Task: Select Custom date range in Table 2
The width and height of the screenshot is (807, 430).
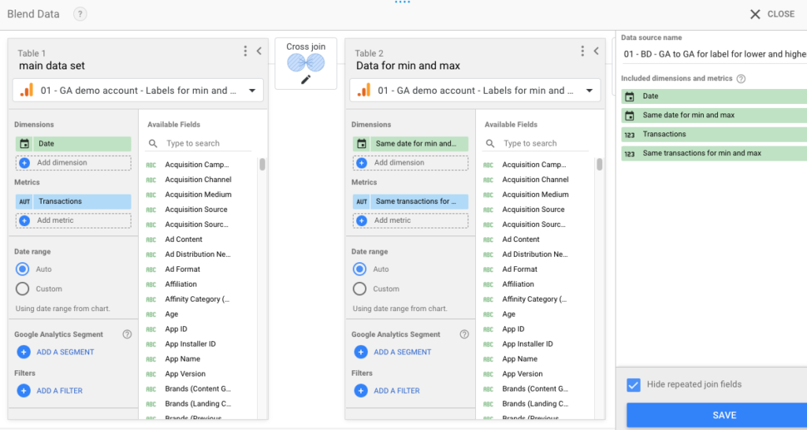Action: (x=359, y=289)
